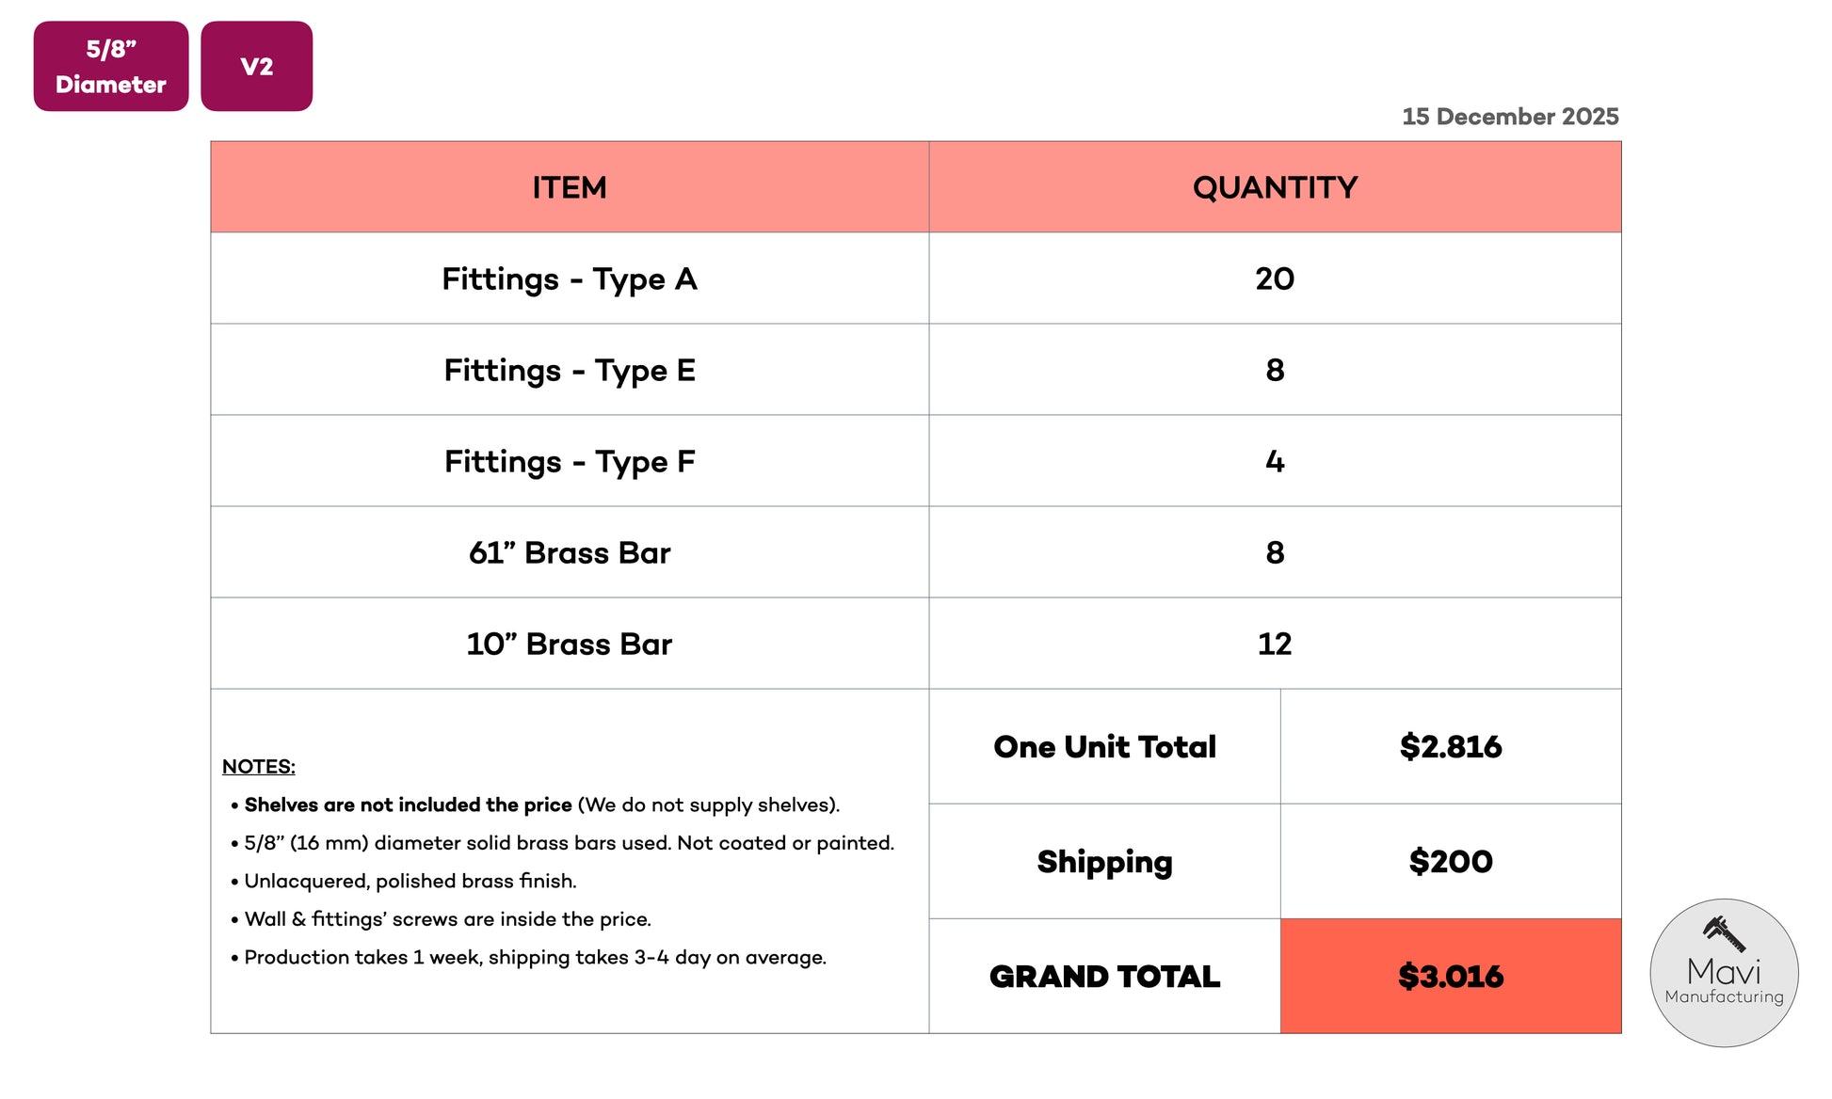The image size is (1832, 1099).
Task: Click the GRAND TOTAL label
Action: click(1104, 976)
